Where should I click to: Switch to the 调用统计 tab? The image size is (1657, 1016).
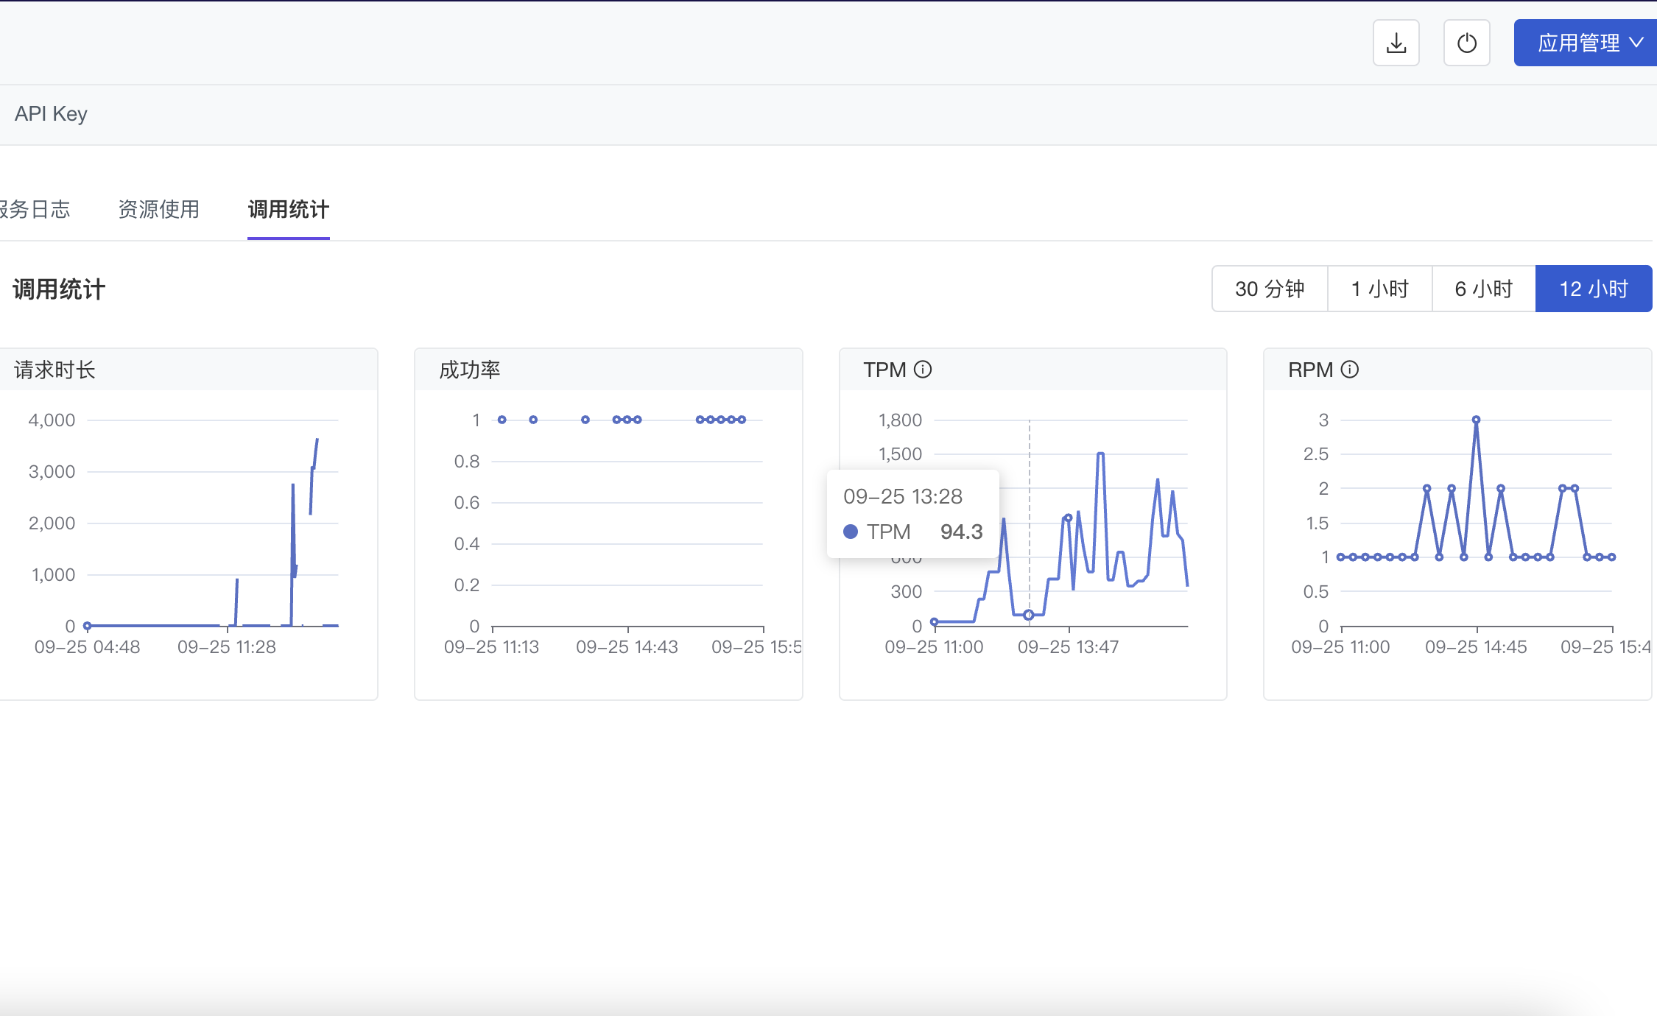pyautogui.click(x=288, y=210)
